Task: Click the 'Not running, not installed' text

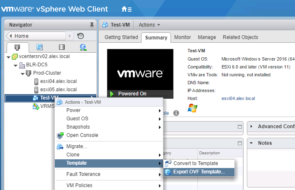Action: coord(246,75)
